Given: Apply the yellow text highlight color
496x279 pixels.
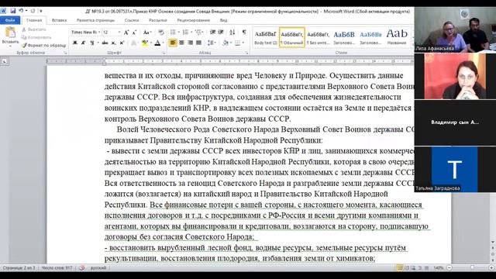Looking at the screenshot, I should pos(145,43).
